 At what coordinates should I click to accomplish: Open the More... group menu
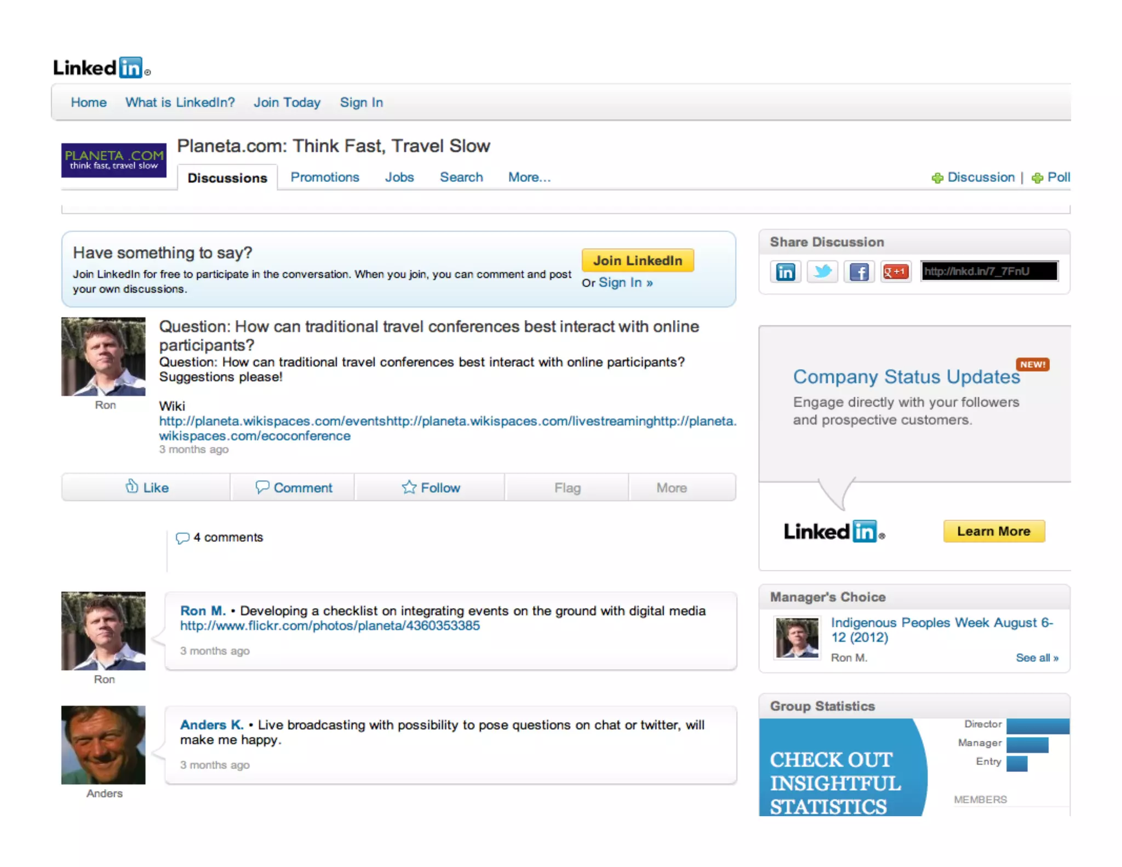(x=529, y=178)
